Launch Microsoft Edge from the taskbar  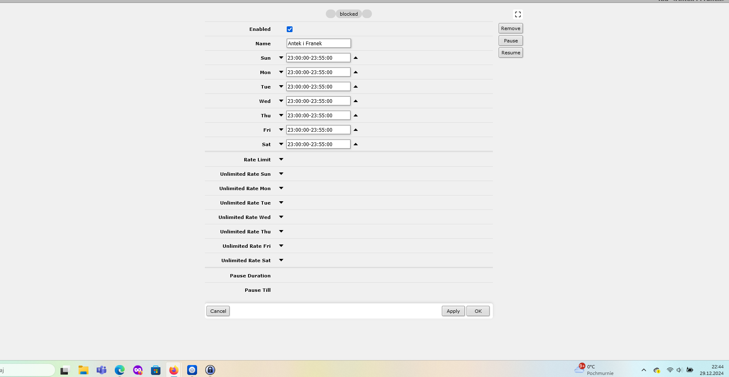[x=119, y=370]
